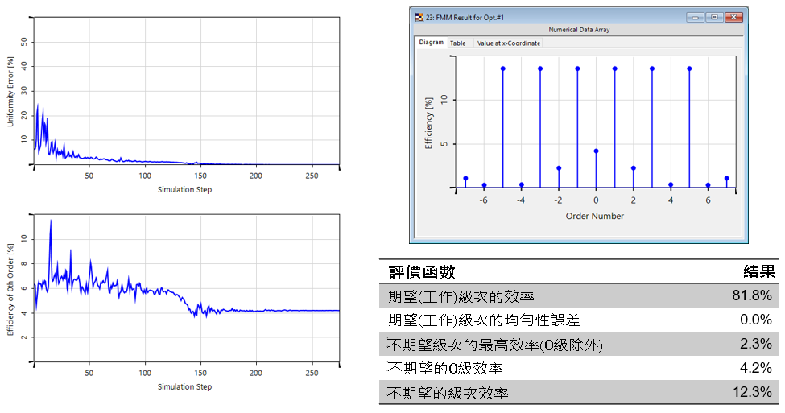Click the '2.3%' result value
This screenshot has height=413, width=785.
pyautogui.click(x=756, y=344)
